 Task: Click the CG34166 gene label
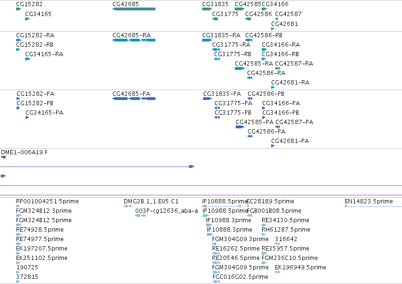click(275, 4)
